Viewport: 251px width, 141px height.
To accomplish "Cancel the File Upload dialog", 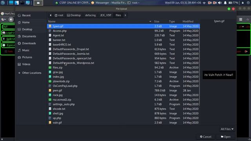I will coord(206,137).
